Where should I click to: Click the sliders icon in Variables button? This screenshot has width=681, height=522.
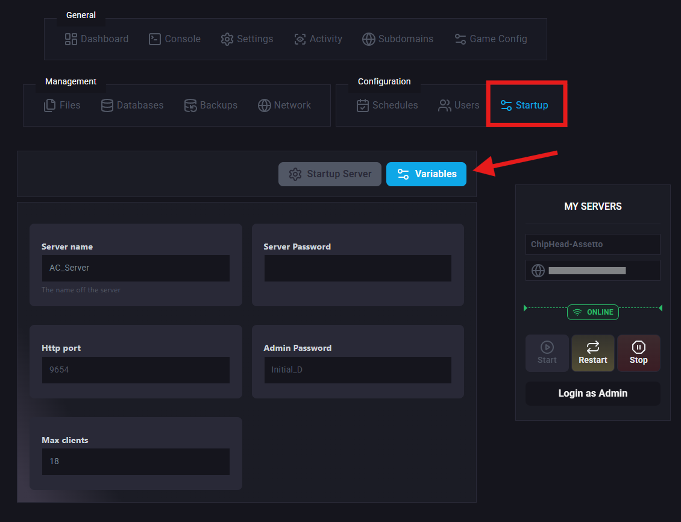point(403,174)
